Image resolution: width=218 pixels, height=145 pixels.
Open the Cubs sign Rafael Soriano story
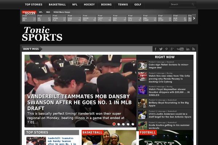coord(169,66)
